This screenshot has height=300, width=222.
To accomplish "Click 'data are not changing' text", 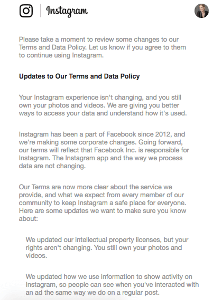I will click(52, 166).
